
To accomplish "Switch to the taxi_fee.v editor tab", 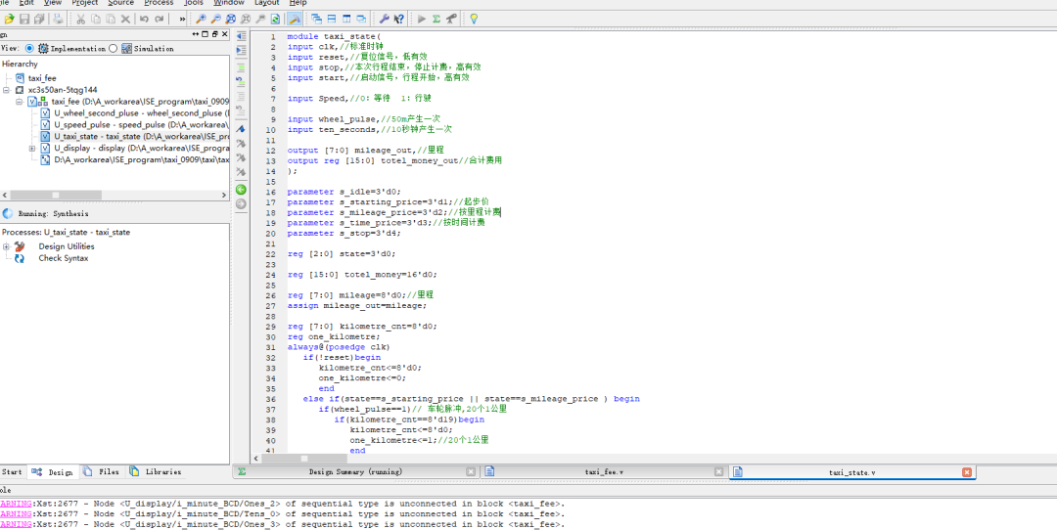I will click(x=604, y=471).
